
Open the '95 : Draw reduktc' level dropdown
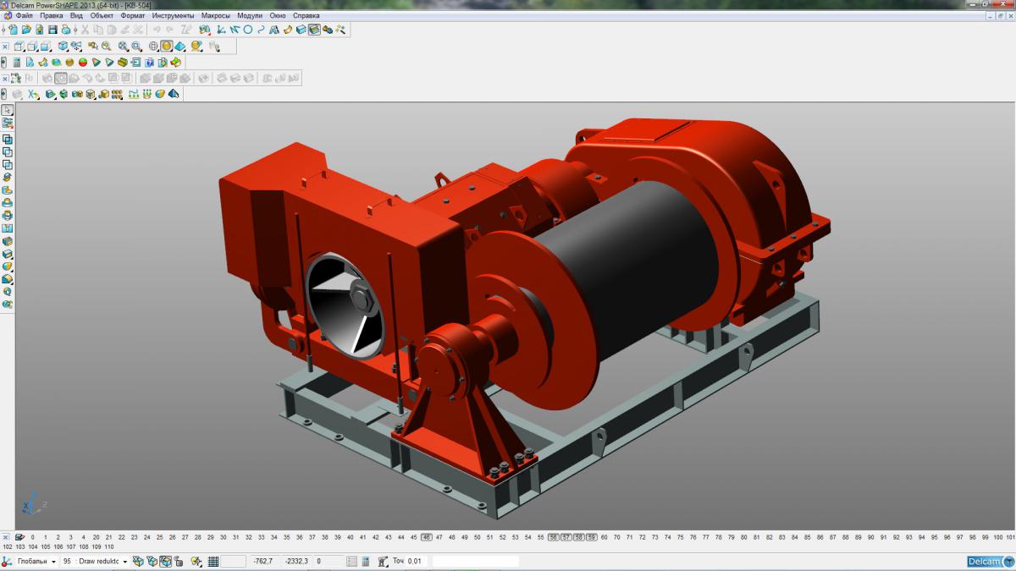point(124,562)
